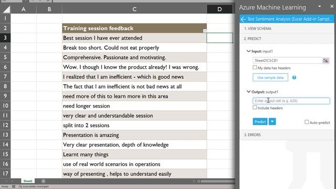336x189 pixels.
Task: Select column D header
Action: 219,9
